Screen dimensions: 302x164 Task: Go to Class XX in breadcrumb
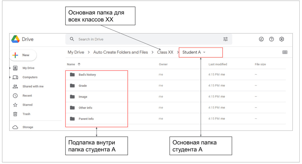pyautogui.click(x=165, y=52)
